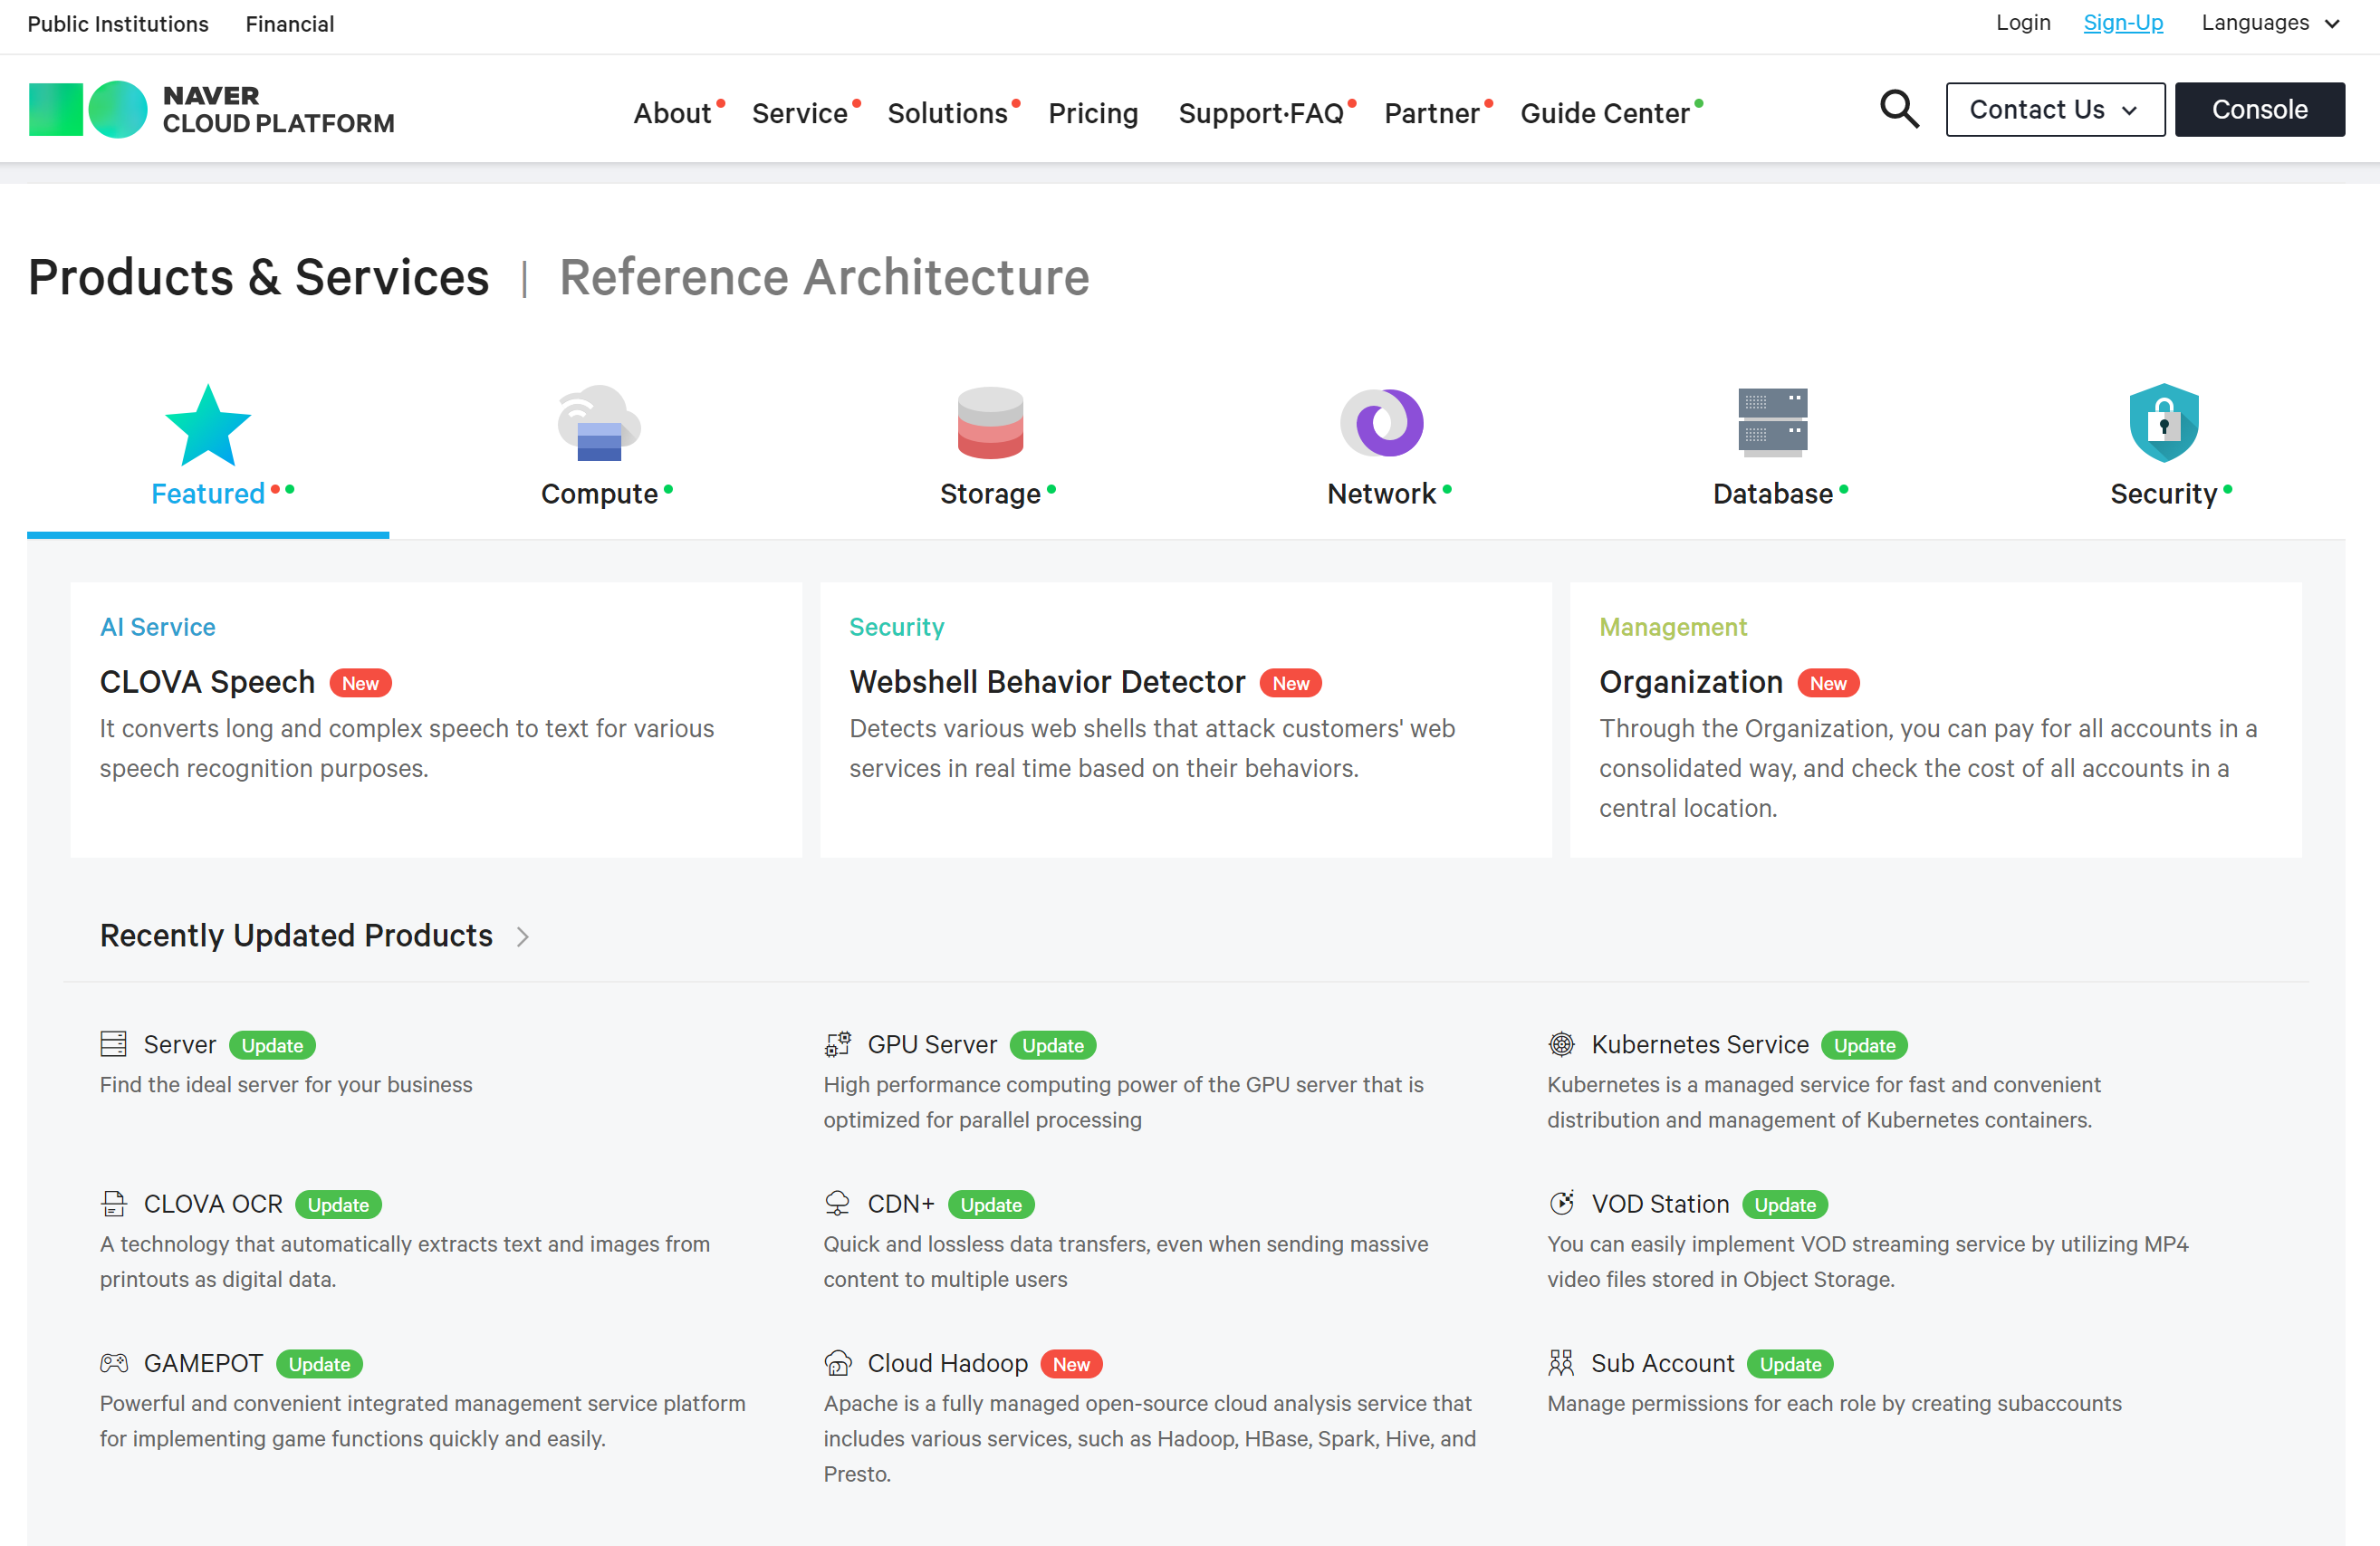Open the GPU Server product title
The image size is (2380, 1546).
[932, 1045]
